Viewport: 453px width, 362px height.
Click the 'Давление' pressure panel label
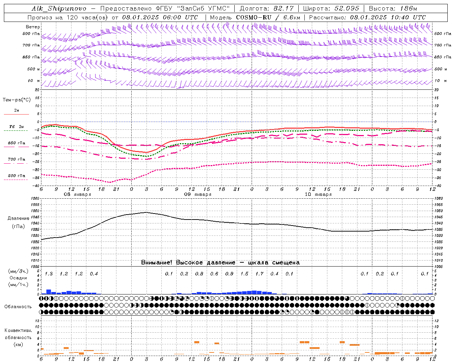18,218
